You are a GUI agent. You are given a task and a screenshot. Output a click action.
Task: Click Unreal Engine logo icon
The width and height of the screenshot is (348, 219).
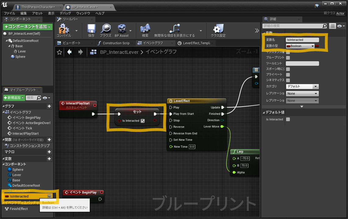[x=5, y=5]
